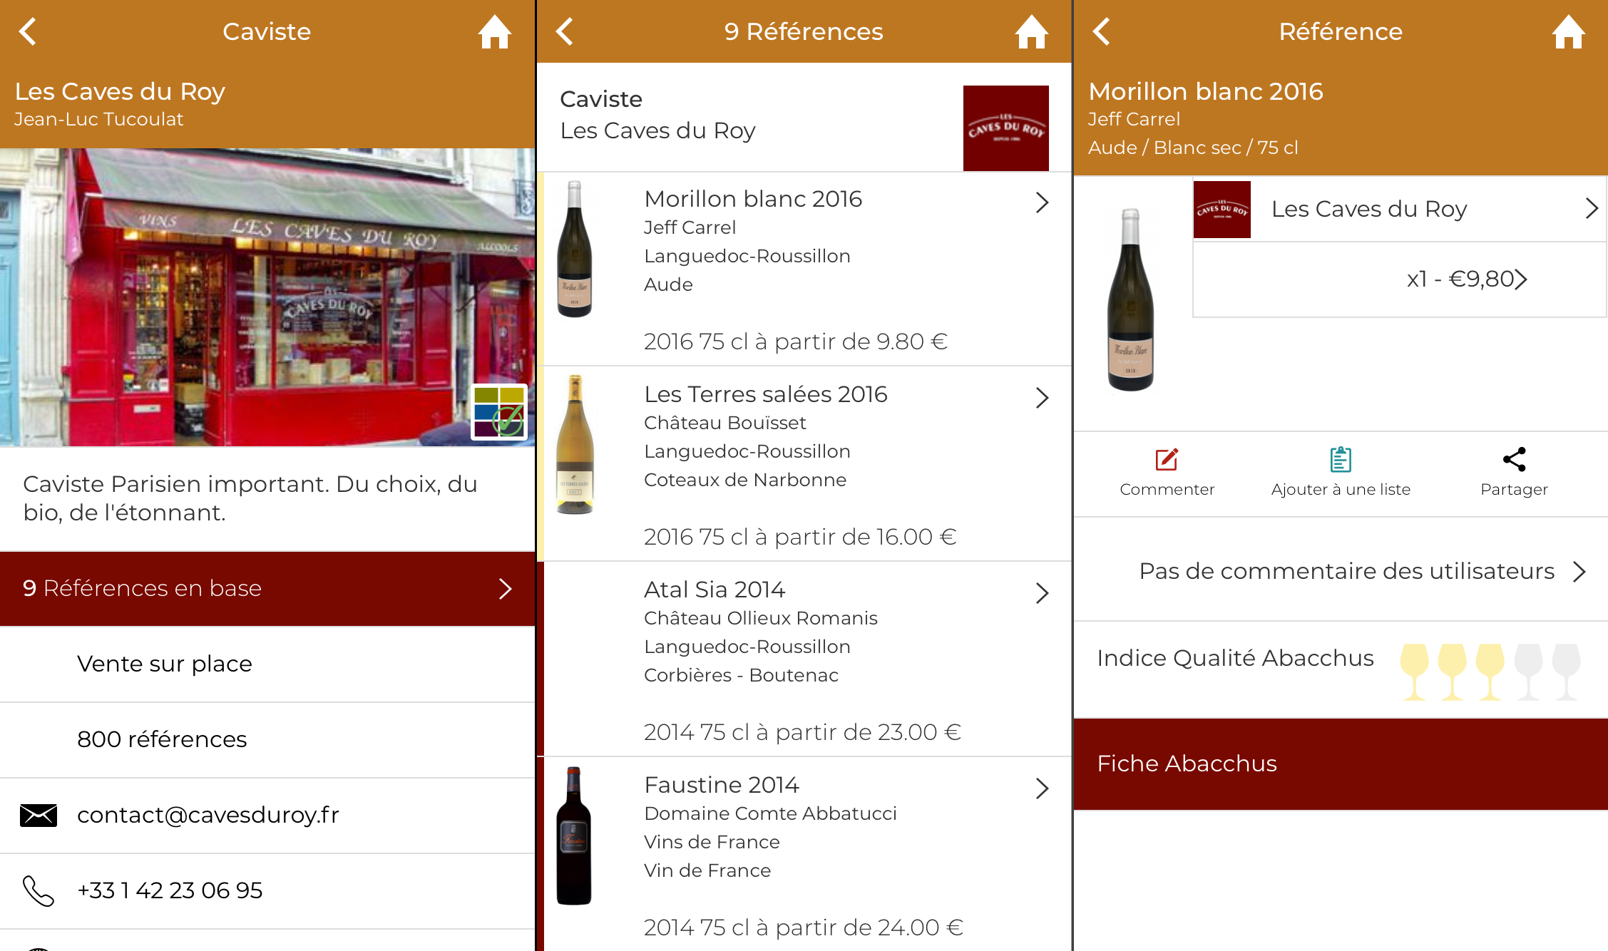Tap the Ajouter à une liste label
This screenshot has height=951, width=1608.
tap(1341, 490)
